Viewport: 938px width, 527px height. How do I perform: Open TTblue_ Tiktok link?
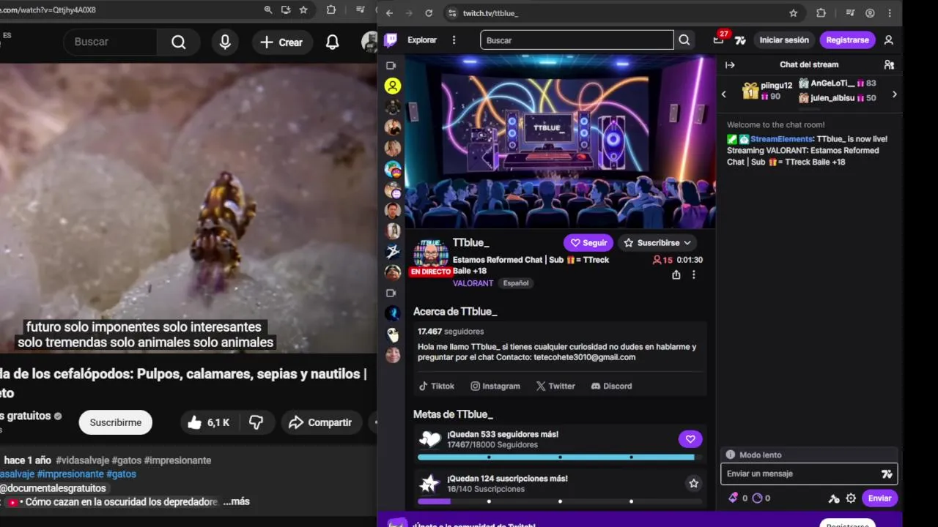(x=436, y=386)
